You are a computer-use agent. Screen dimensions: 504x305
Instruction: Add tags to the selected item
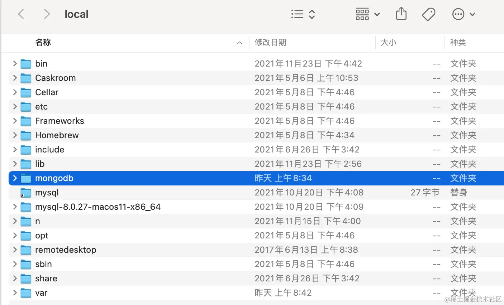[429, 14]
